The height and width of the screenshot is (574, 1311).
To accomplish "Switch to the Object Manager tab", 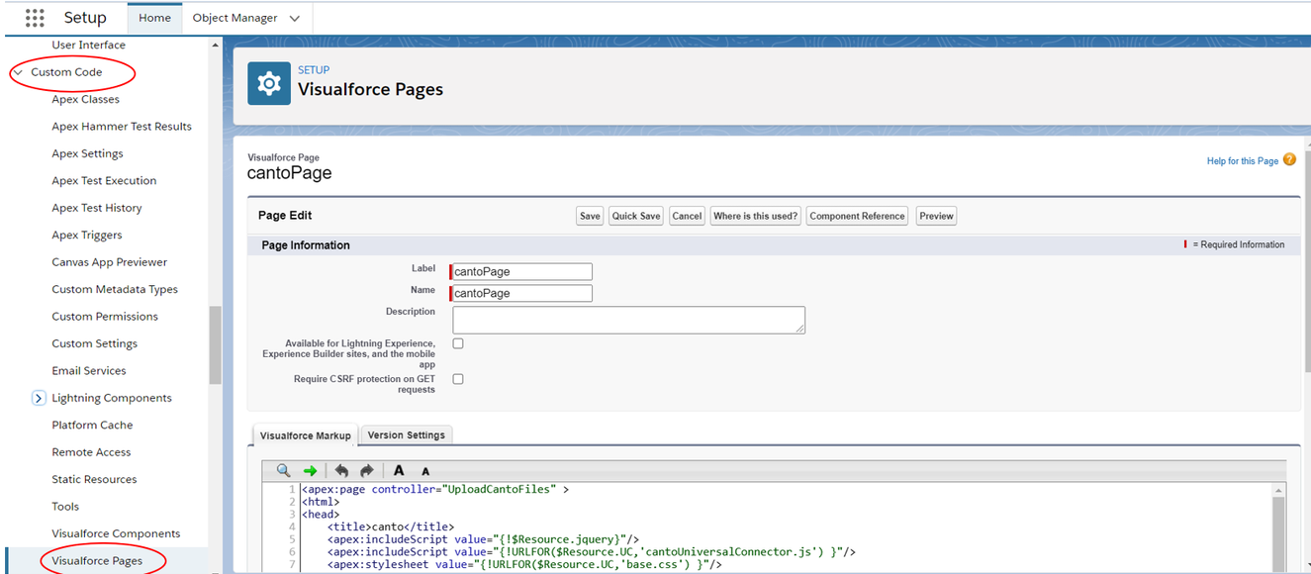I will (235, 18).
